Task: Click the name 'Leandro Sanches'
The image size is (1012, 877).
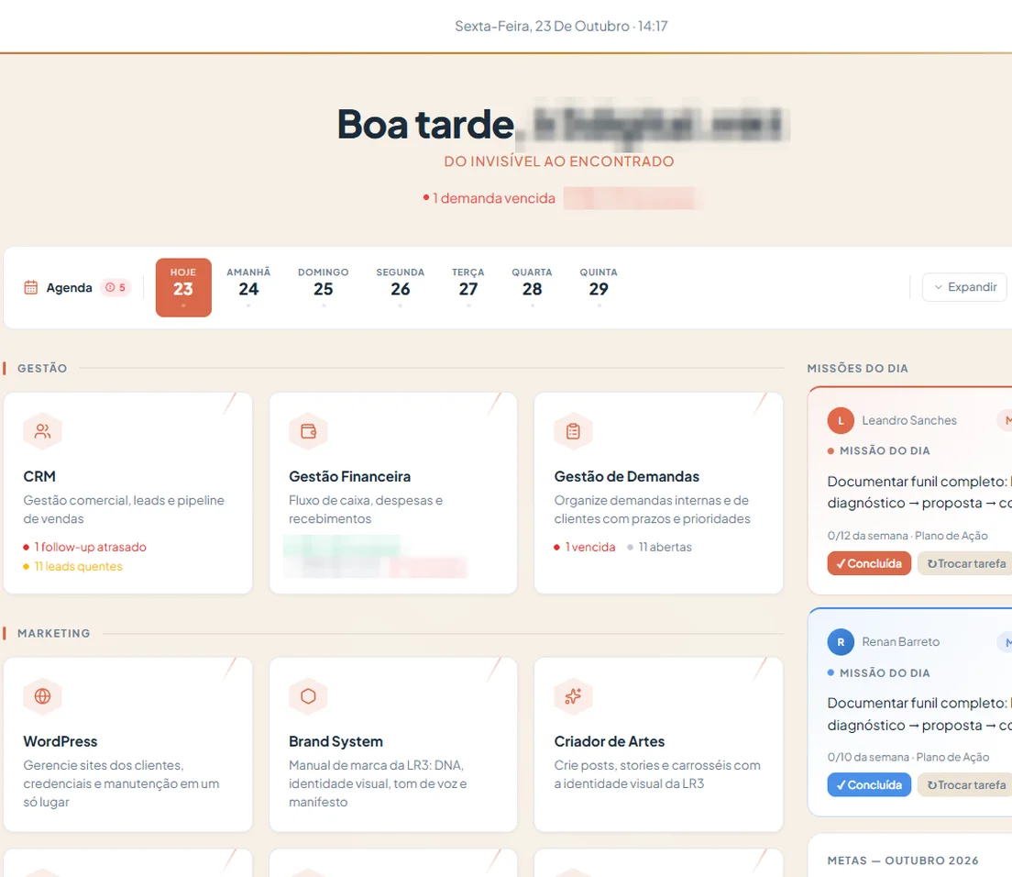Action: 909,420
